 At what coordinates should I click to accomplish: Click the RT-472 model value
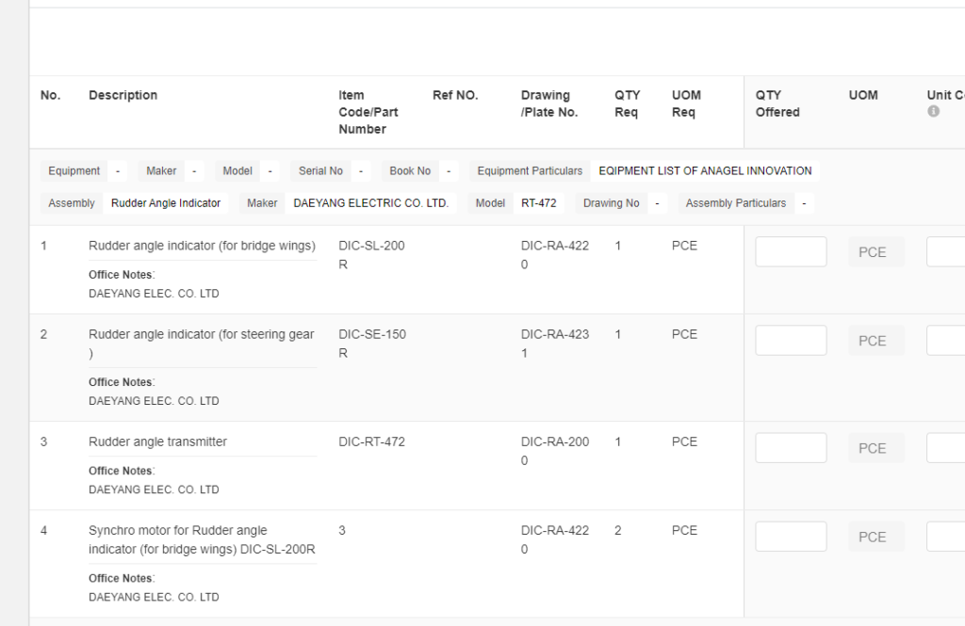[x=539, y=203]
